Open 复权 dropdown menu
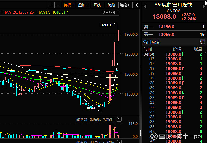Viewport: 207px width, 143px height. (x=68, y=5)
